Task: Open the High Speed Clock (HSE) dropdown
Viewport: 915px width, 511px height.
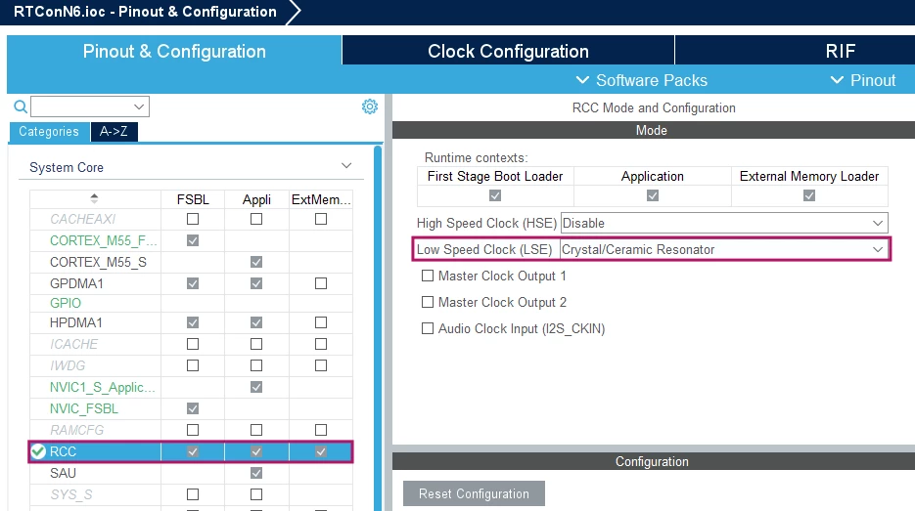Action: (724, 223)
